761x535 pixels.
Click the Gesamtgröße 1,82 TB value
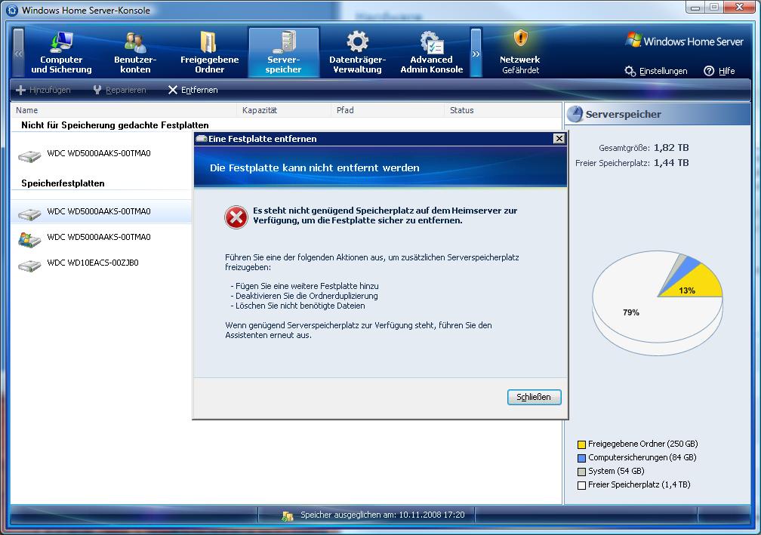tap(671, 147)
